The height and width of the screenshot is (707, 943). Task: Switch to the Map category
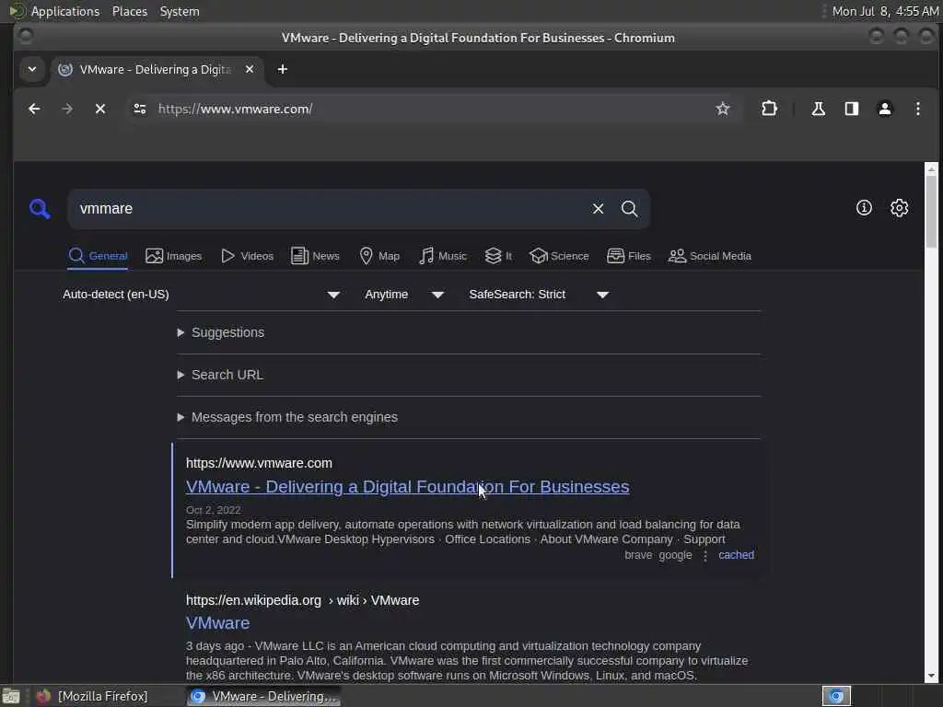click(x=379, y=256)
